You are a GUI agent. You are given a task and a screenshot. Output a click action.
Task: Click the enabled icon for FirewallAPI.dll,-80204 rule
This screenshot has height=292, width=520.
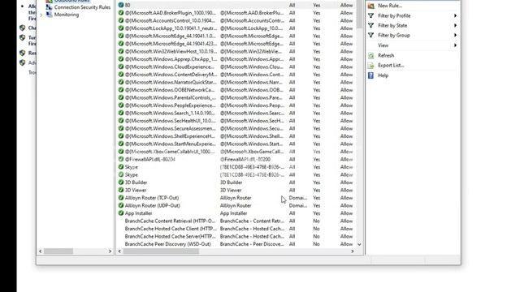point(121,159)
